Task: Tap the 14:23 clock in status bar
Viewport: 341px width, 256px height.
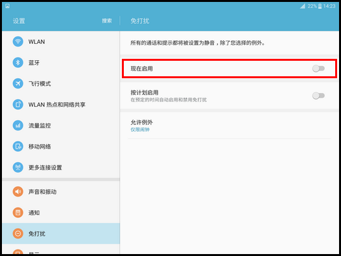Action: click(x=329, y=6)
